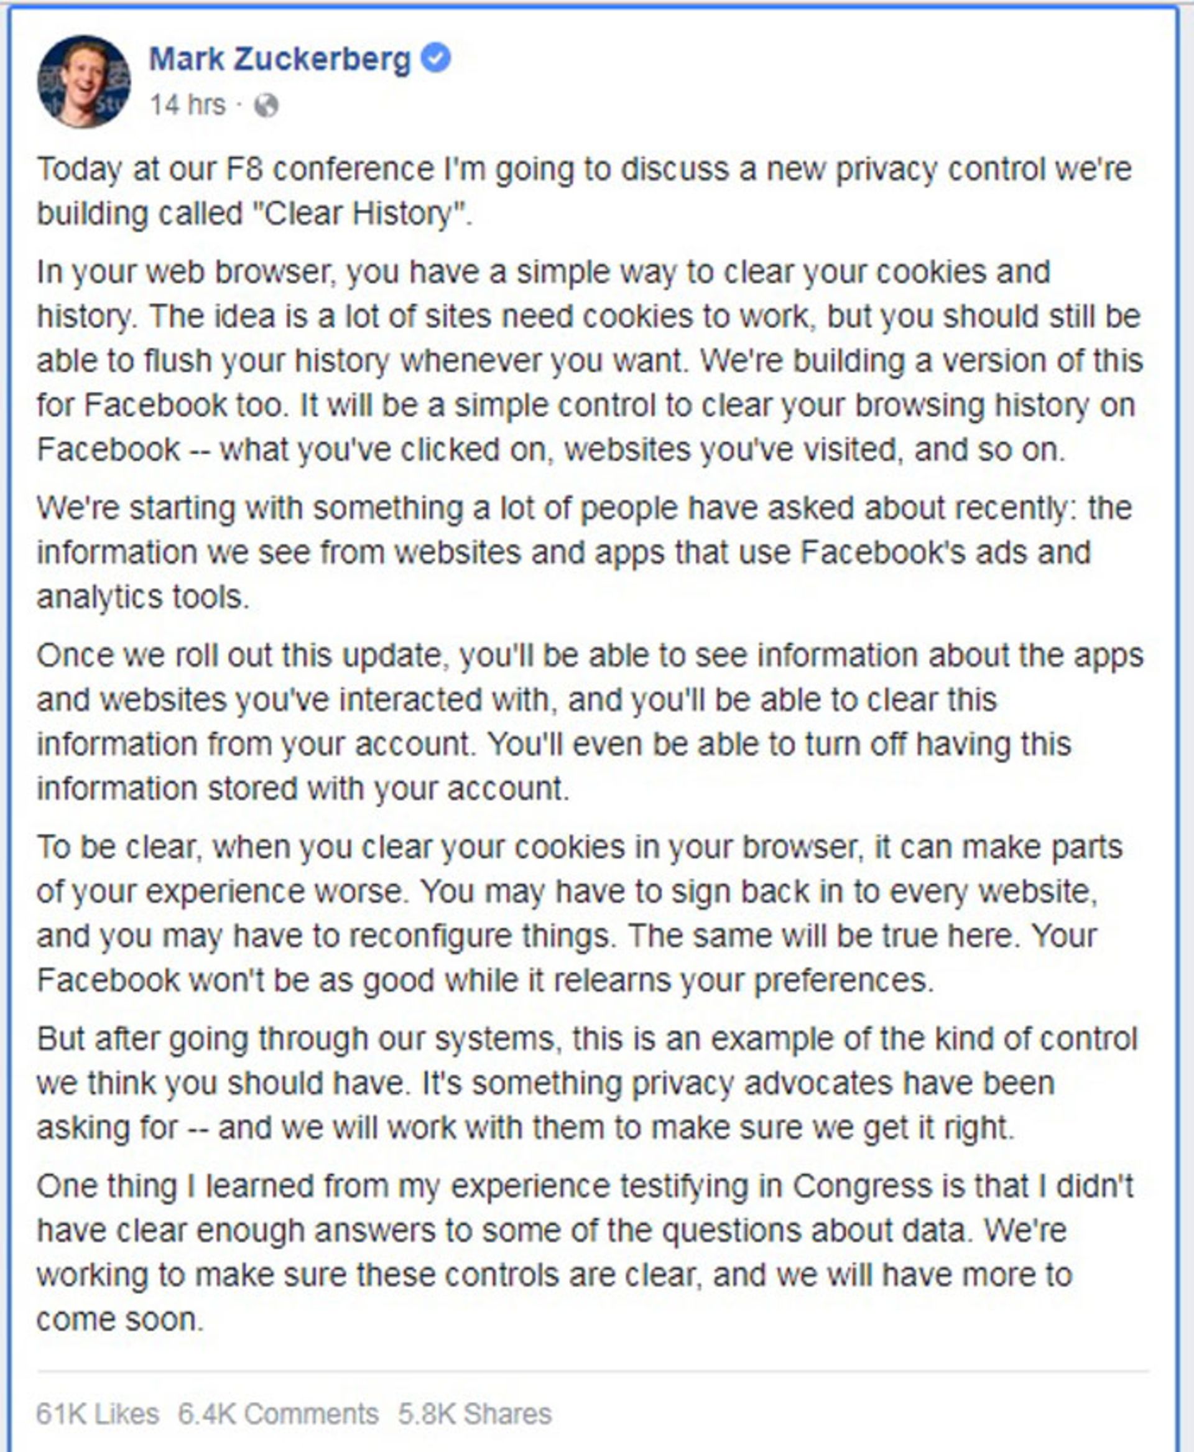Click the words "analytics tools." in the post
Screen dimensions: 1194x1452
pyautogui.click(x=143, y=597)
